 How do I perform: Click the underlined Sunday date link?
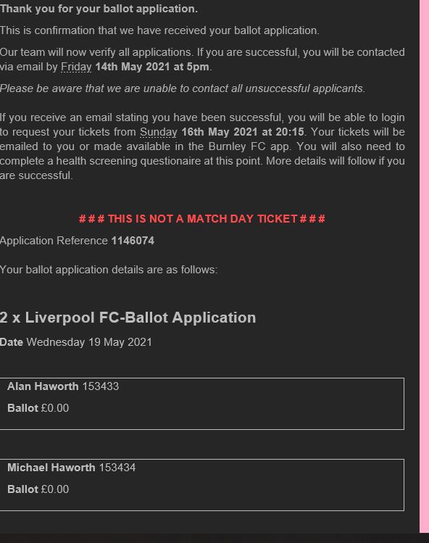(x=159, y=132)
